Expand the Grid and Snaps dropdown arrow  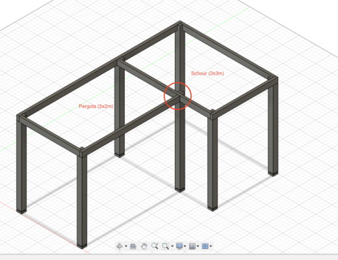pos(198,246)
